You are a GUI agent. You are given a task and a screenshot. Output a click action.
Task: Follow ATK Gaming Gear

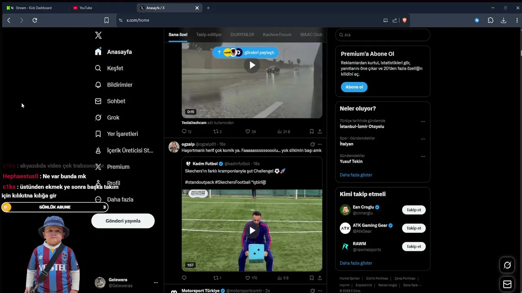pyautogui.click(x=414, y=228)
